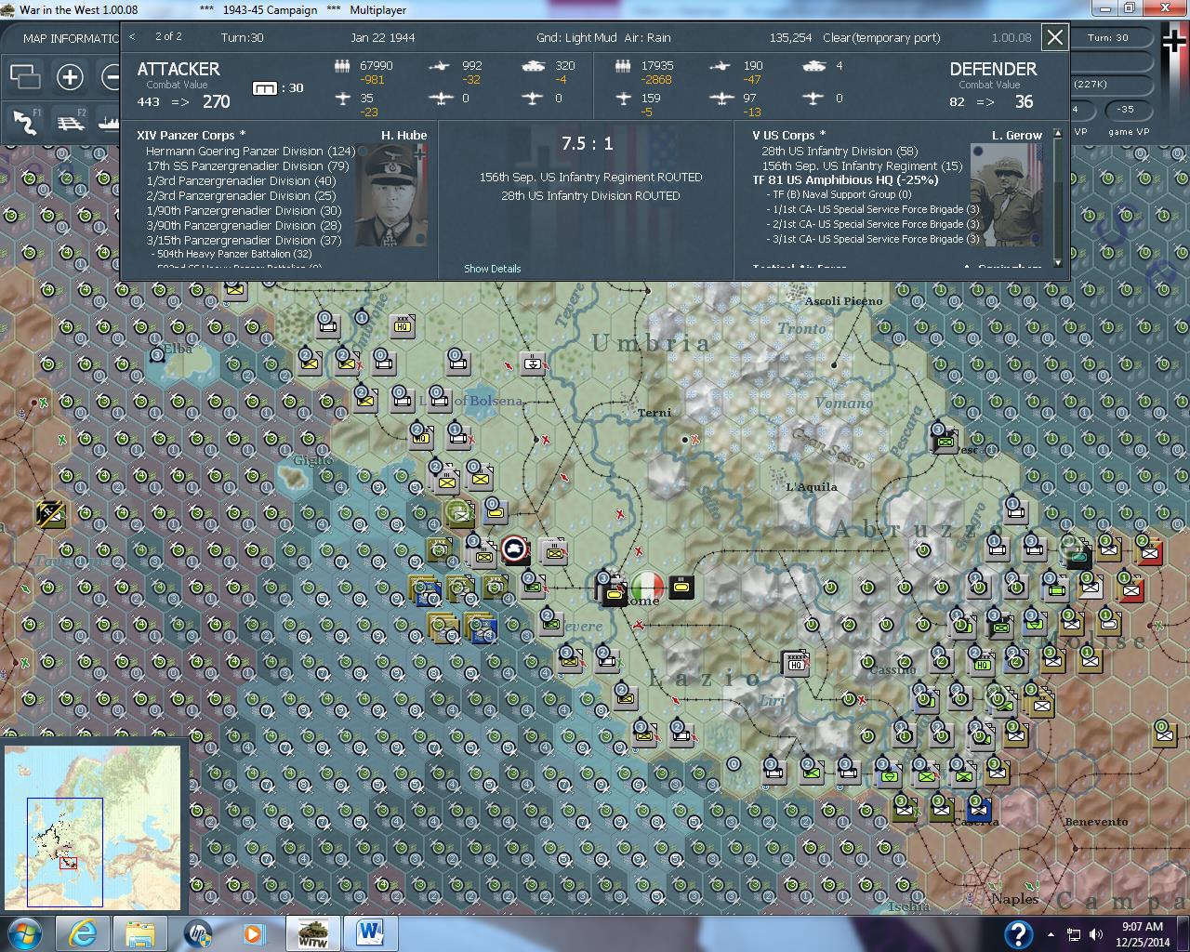Select the dark unit counter near Tavolara
This screenshot has width=1190, height=952.
[51, 513]
